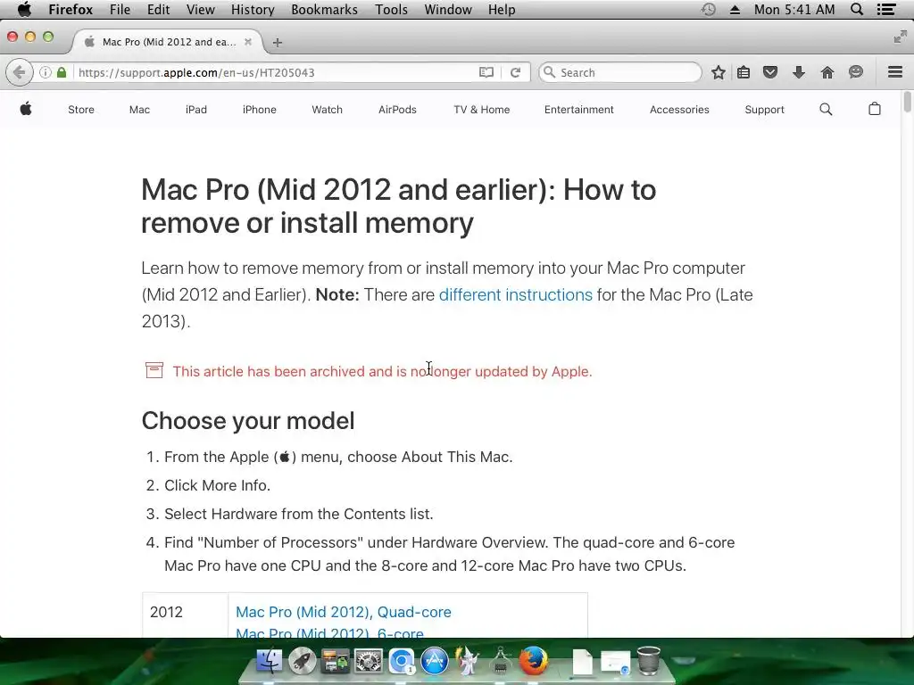Bookmark this page with star icon
The height and width of the screenshot is (685, 914).
coord(719,72)
